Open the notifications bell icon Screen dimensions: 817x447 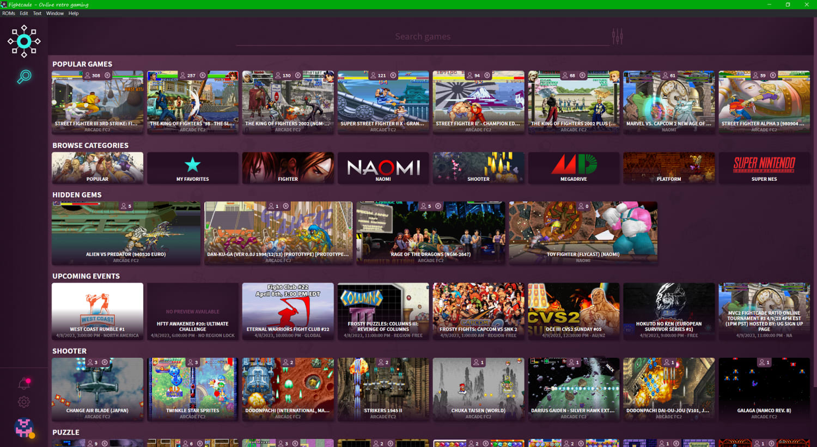[x=24, y=383]
